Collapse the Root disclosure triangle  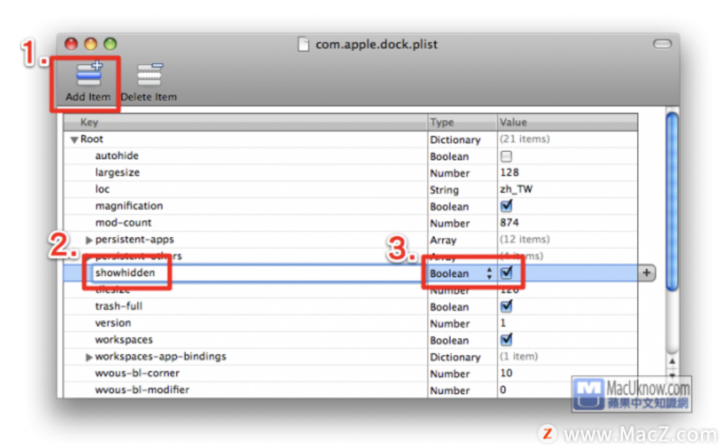(74, 140)
